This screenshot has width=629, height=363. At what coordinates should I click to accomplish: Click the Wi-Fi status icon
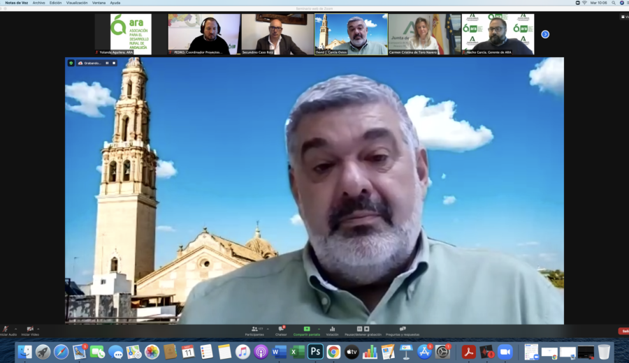click(584, 3)
